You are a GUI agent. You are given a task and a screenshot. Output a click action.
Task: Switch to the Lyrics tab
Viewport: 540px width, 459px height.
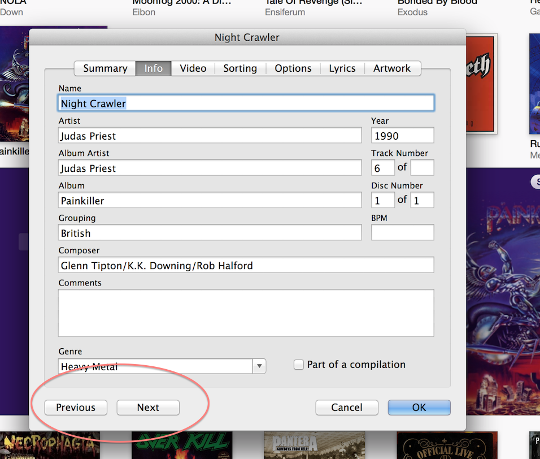pos(342,68)
